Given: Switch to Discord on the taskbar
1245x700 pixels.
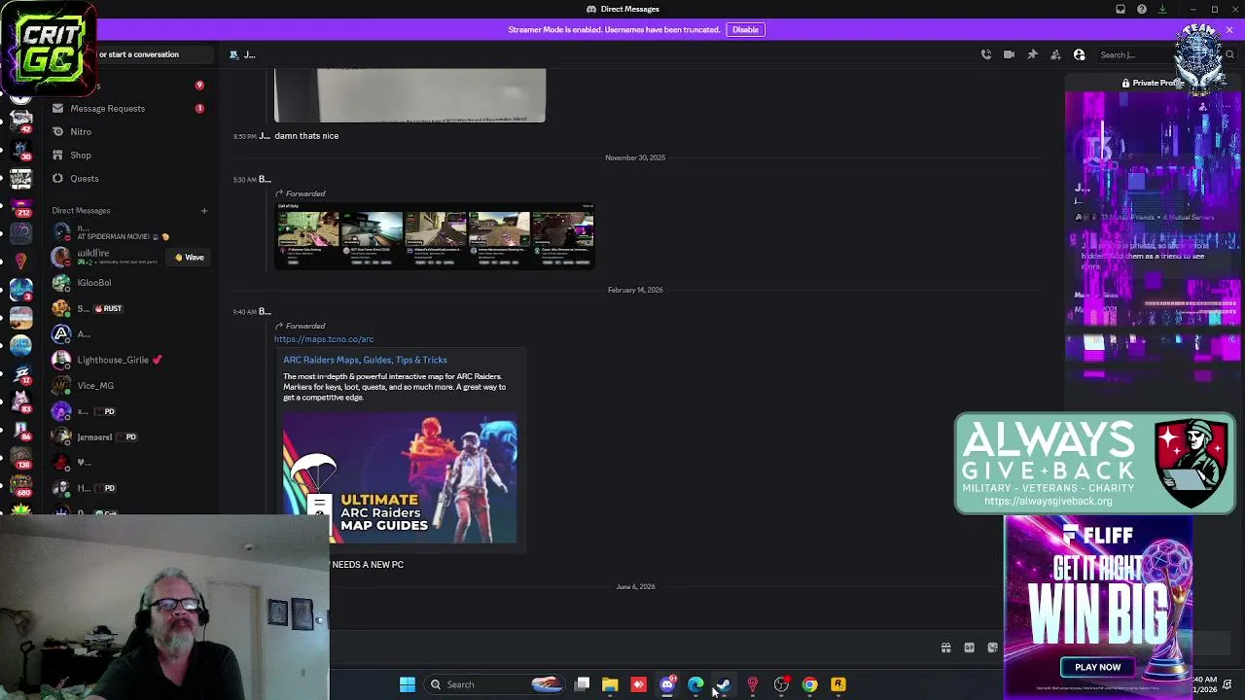Looking at the screenshot, I should (x=667, y=684).
